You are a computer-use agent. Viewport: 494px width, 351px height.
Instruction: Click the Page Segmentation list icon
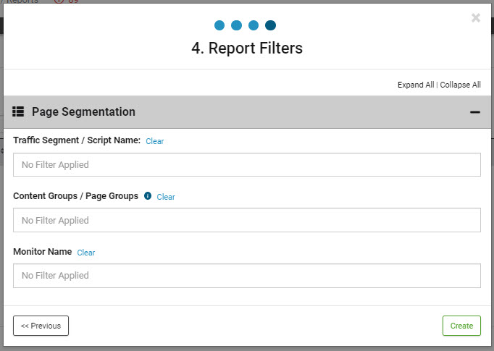(19, 112)
